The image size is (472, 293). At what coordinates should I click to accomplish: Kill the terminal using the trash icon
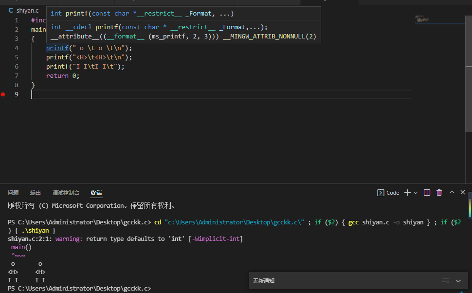439,193
